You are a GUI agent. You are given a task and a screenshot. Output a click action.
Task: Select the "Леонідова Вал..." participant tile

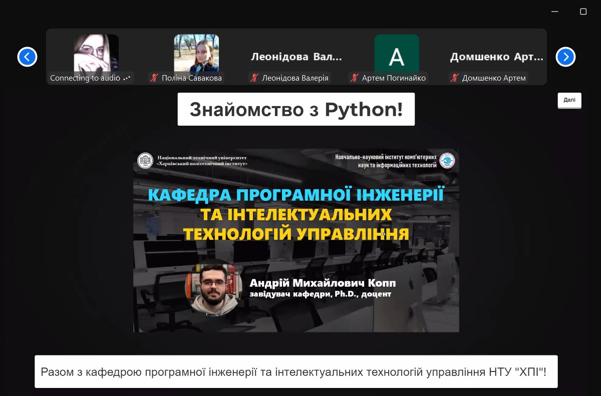pyautogui.click(x=296, y=57)
